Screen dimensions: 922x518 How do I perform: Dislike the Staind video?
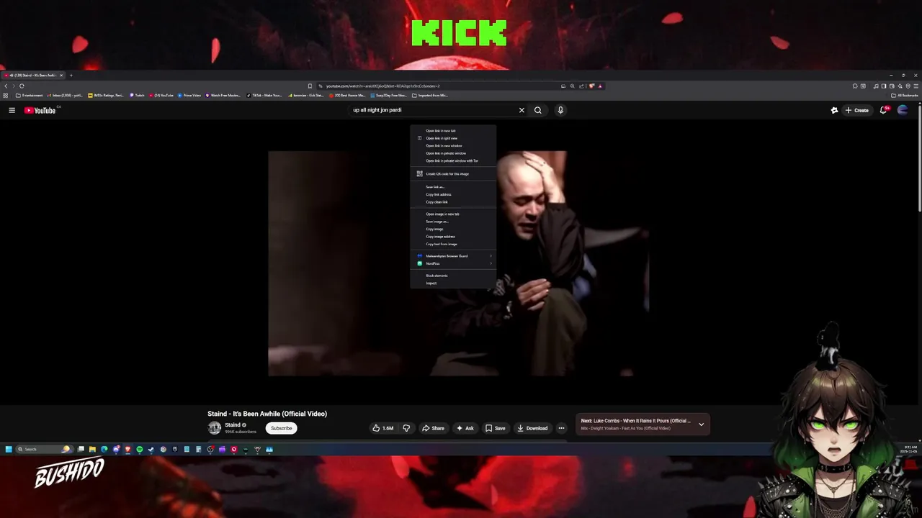(x=406, y=428)
